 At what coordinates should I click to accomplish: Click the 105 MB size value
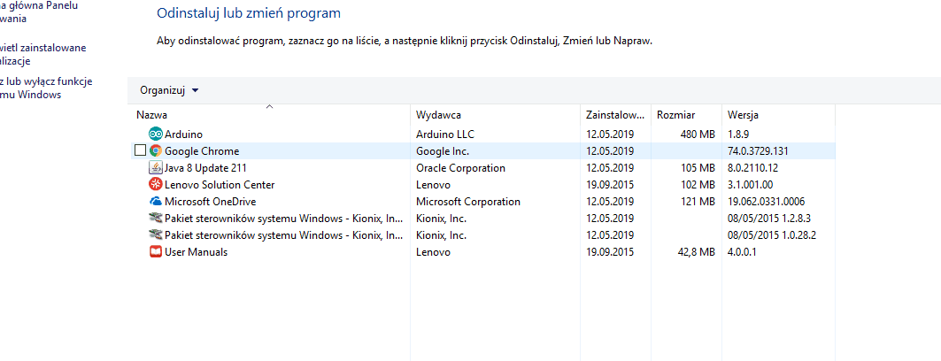point(698,168)
